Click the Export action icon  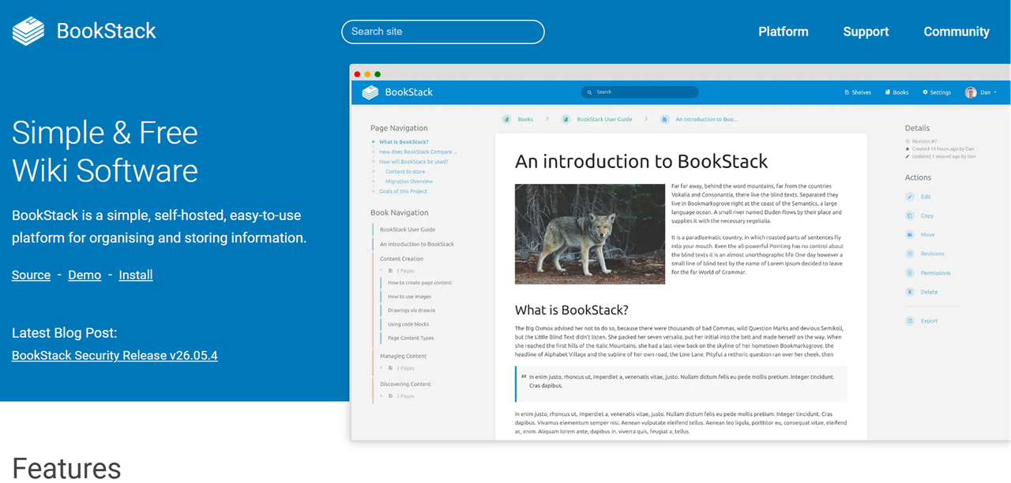click(910, 320)
